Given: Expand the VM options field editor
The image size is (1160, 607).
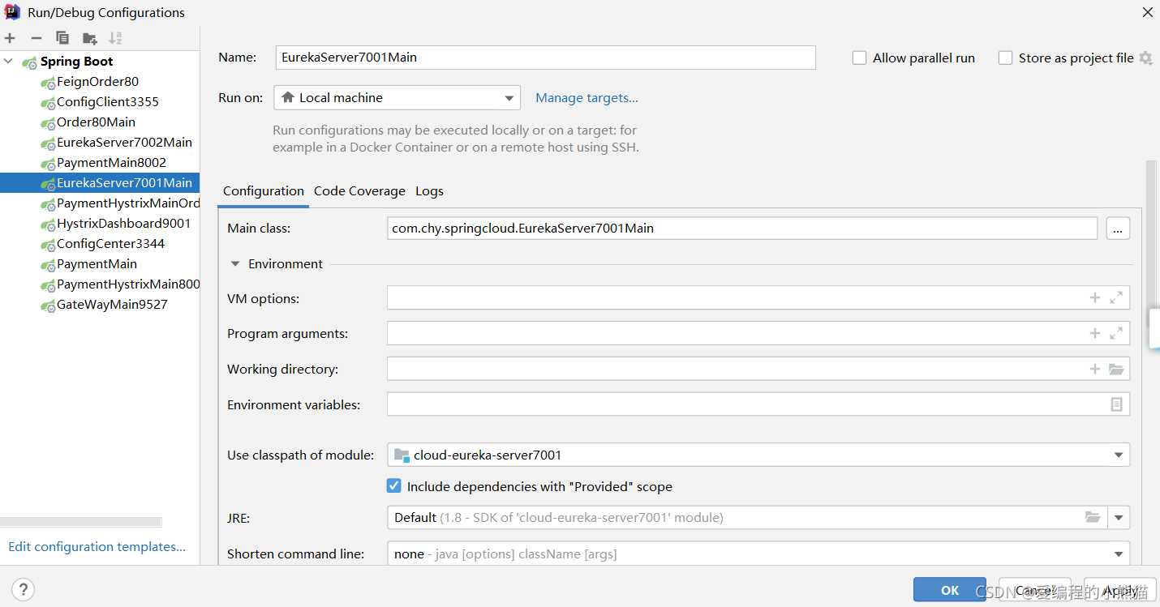Looking at the screenshot, I should pos(1116,298).
